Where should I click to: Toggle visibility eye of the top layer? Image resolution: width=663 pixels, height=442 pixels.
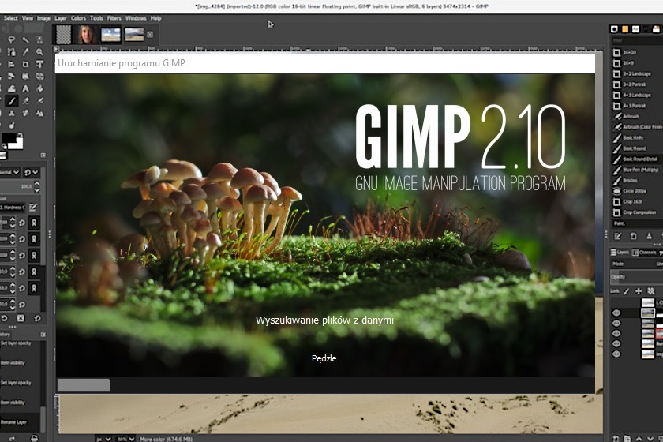click(617, 313)
